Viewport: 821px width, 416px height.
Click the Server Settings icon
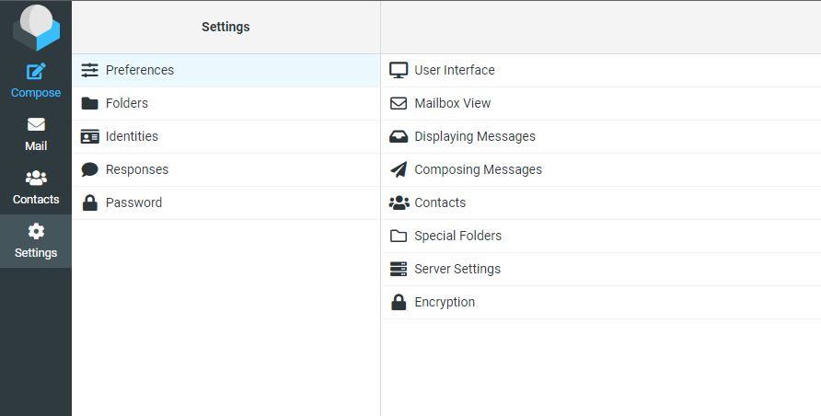tap(399, 269)
